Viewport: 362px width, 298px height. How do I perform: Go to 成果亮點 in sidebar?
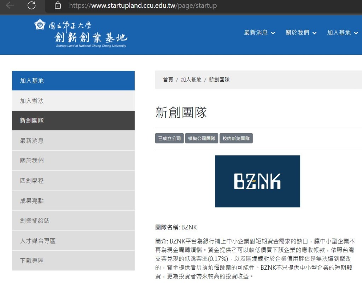coord(32,201)
